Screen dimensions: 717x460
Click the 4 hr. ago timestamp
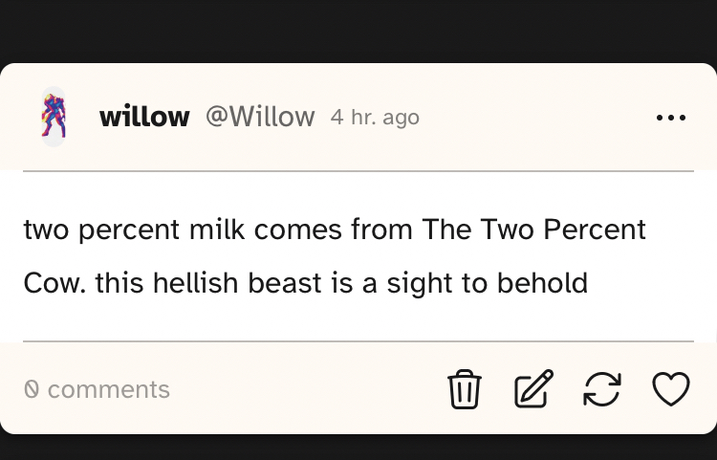(375, 118)
